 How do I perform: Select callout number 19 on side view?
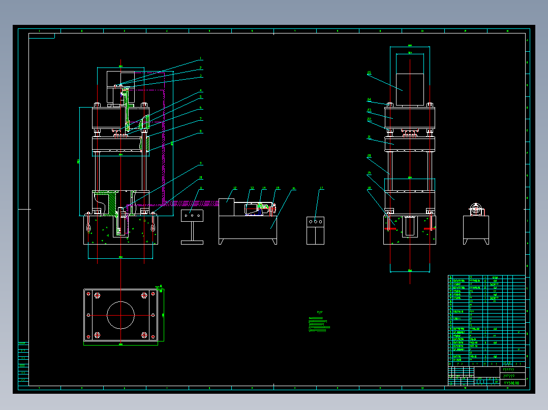[x=369, y=173]
